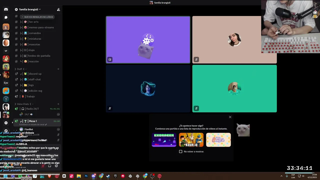Open Epic Games launcher from the taskbar
The image size is (320, 180).
[115, 176]
